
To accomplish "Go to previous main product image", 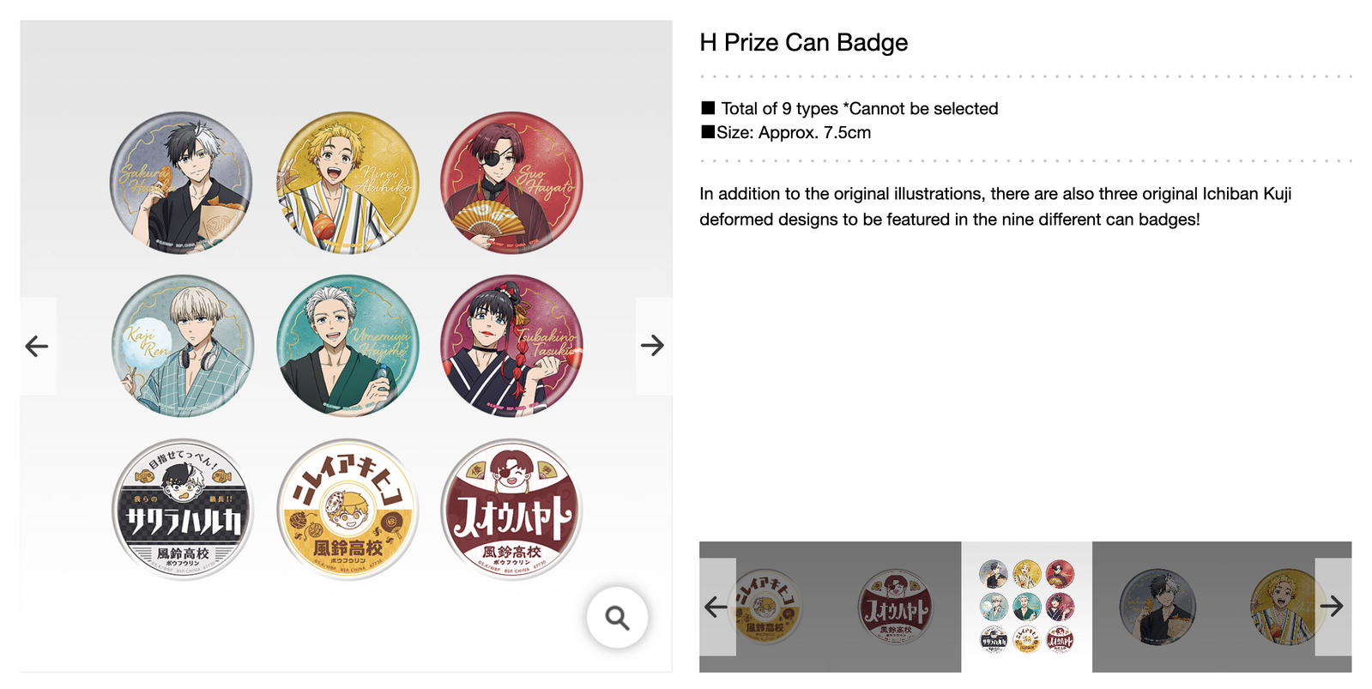I will pyautogui.click(x=38, y=346).
